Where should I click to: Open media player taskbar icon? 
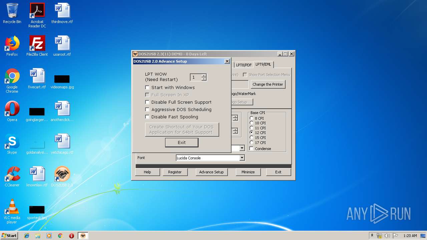click(x=49, y=236)
